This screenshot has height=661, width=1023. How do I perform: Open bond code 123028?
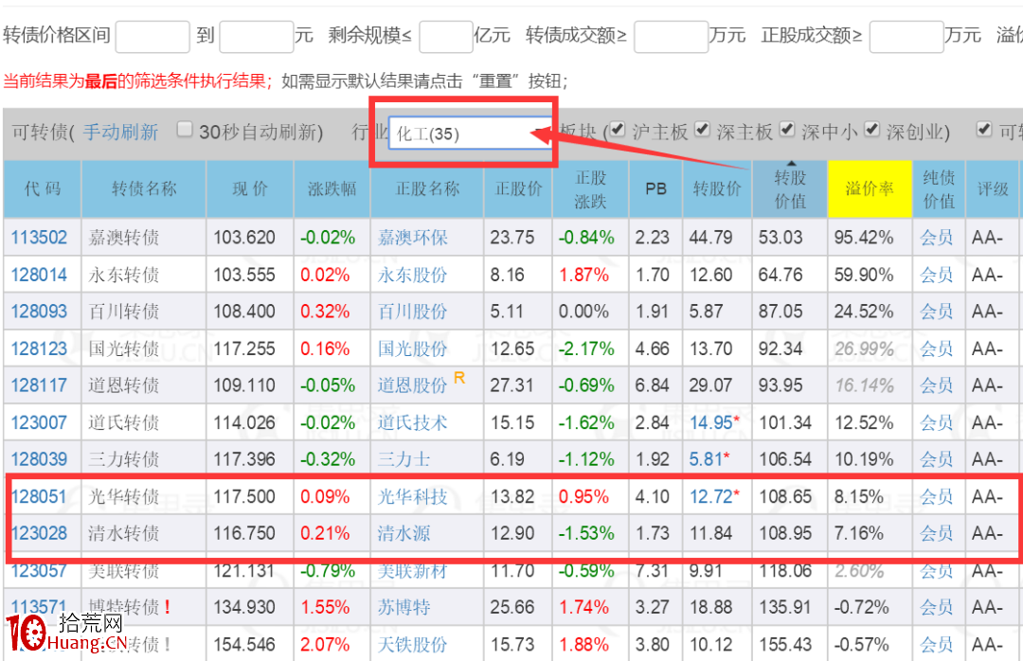point(39,533)
